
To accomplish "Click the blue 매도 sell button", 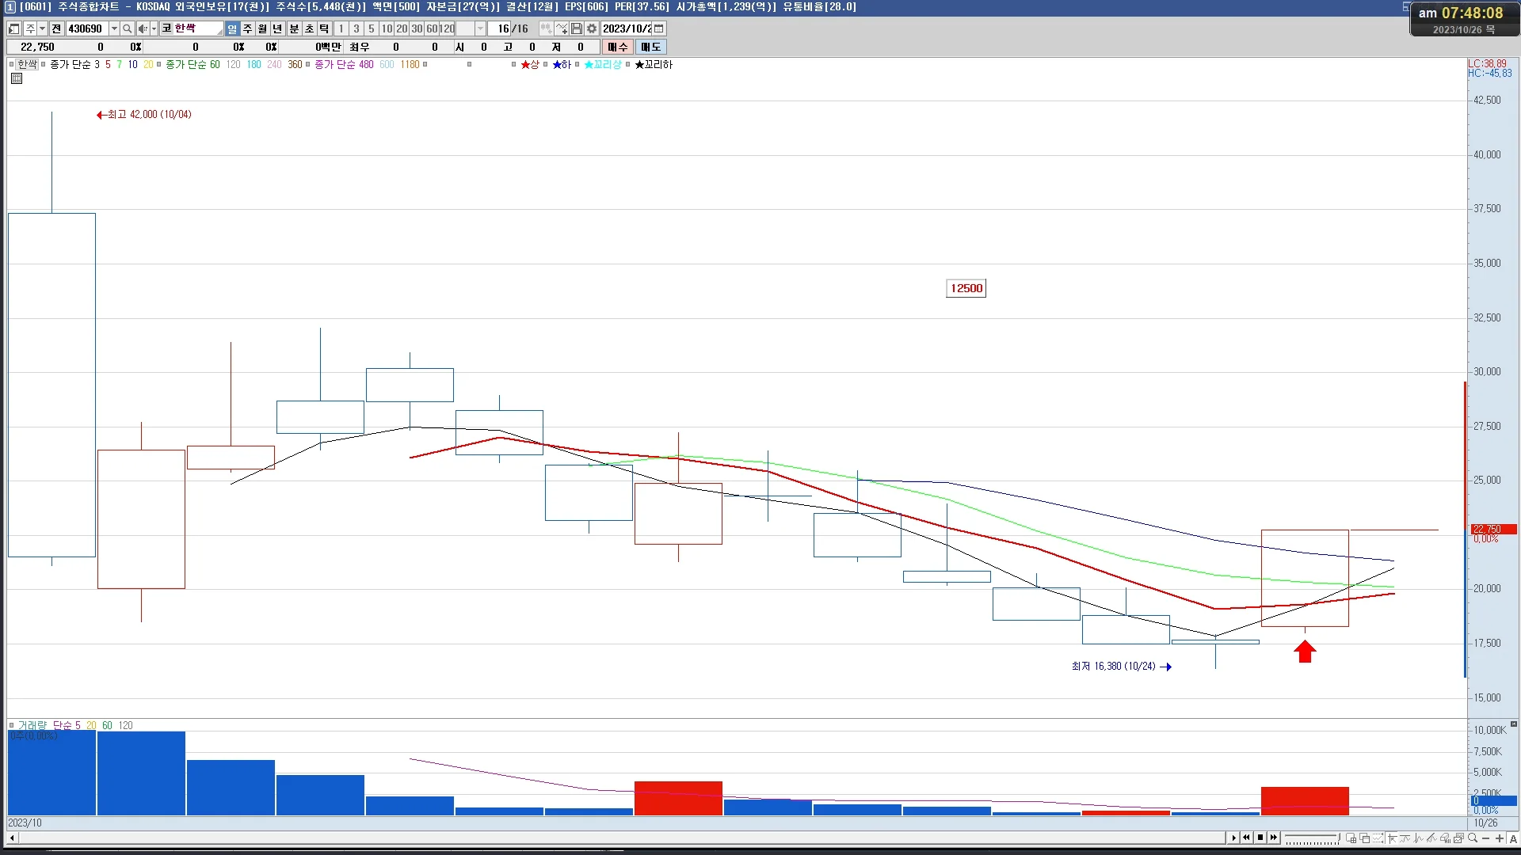I will point(650,47).
